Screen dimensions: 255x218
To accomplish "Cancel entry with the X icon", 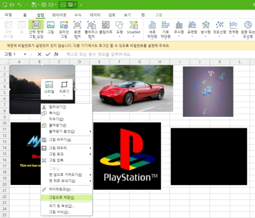I will point(40,54).
